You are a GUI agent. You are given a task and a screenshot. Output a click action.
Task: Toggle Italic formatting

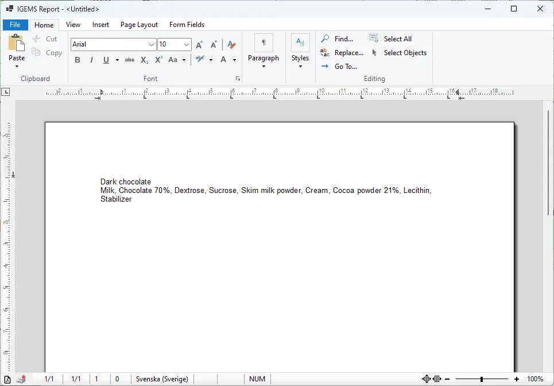pos(91,60)
